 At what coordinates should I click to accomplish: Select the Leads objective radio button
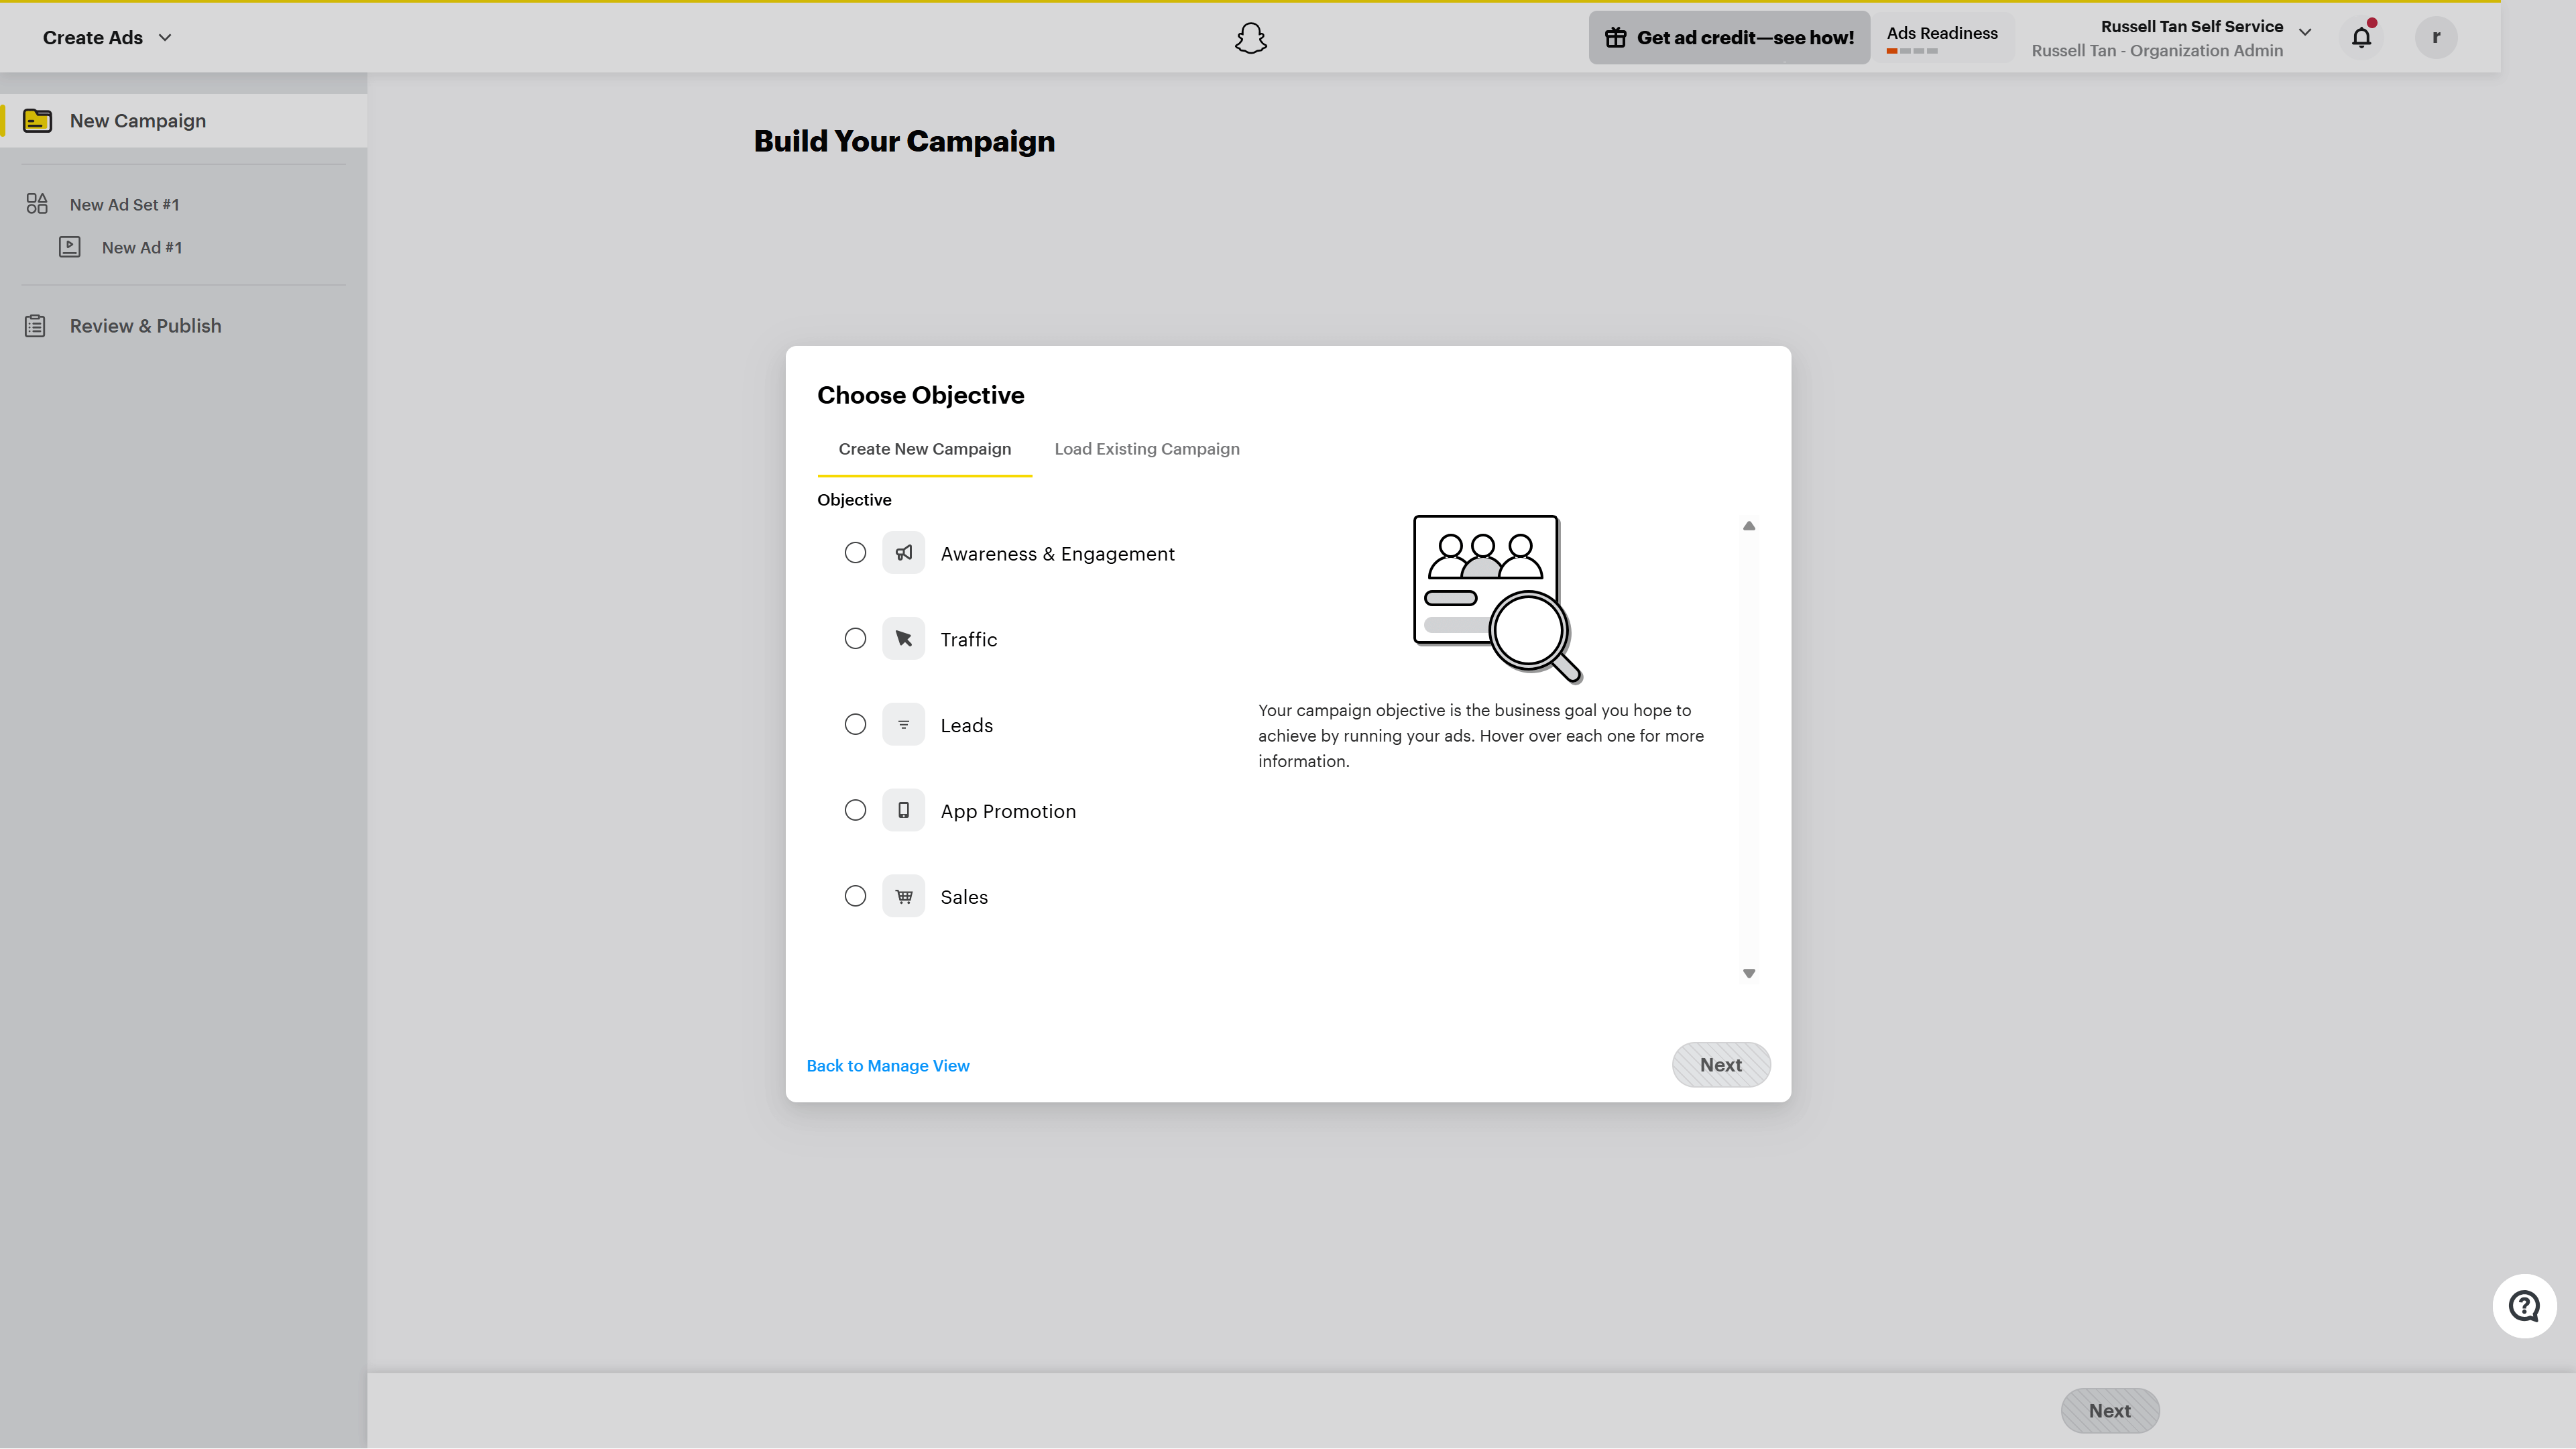(855, 725)
